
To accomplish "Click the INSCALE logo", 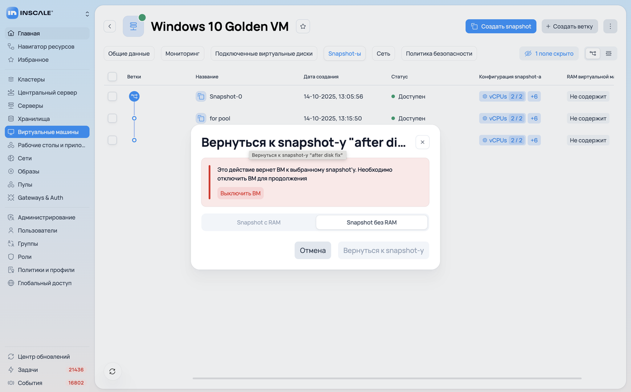I will (x=30, y=13).
